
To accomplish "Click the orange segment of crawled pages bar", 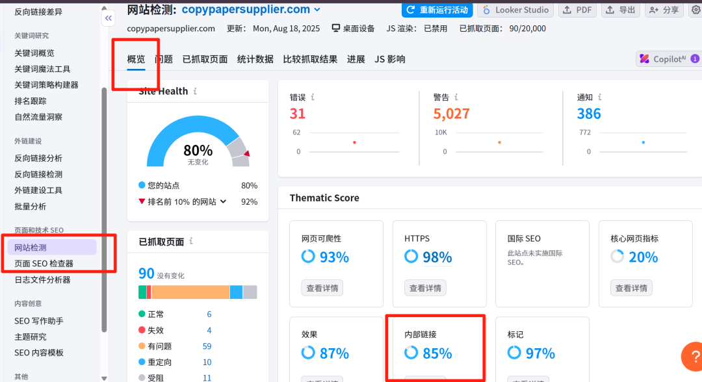I will (x=190, y=292).
